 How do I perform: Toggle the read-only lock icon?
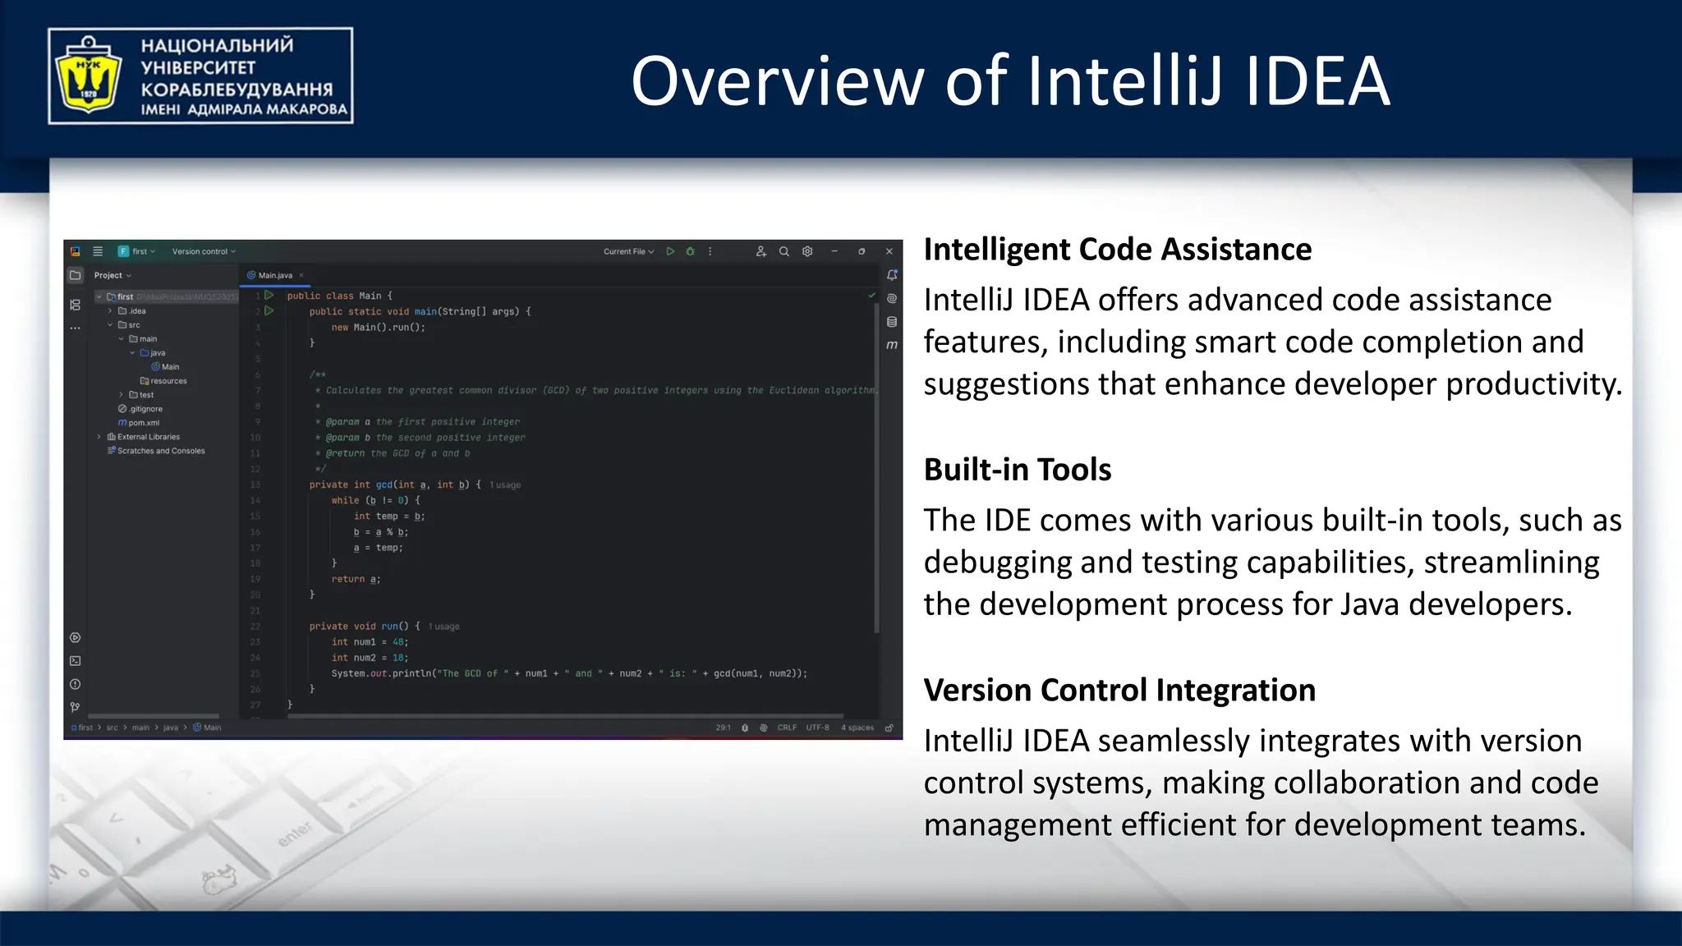click(889, 728)
